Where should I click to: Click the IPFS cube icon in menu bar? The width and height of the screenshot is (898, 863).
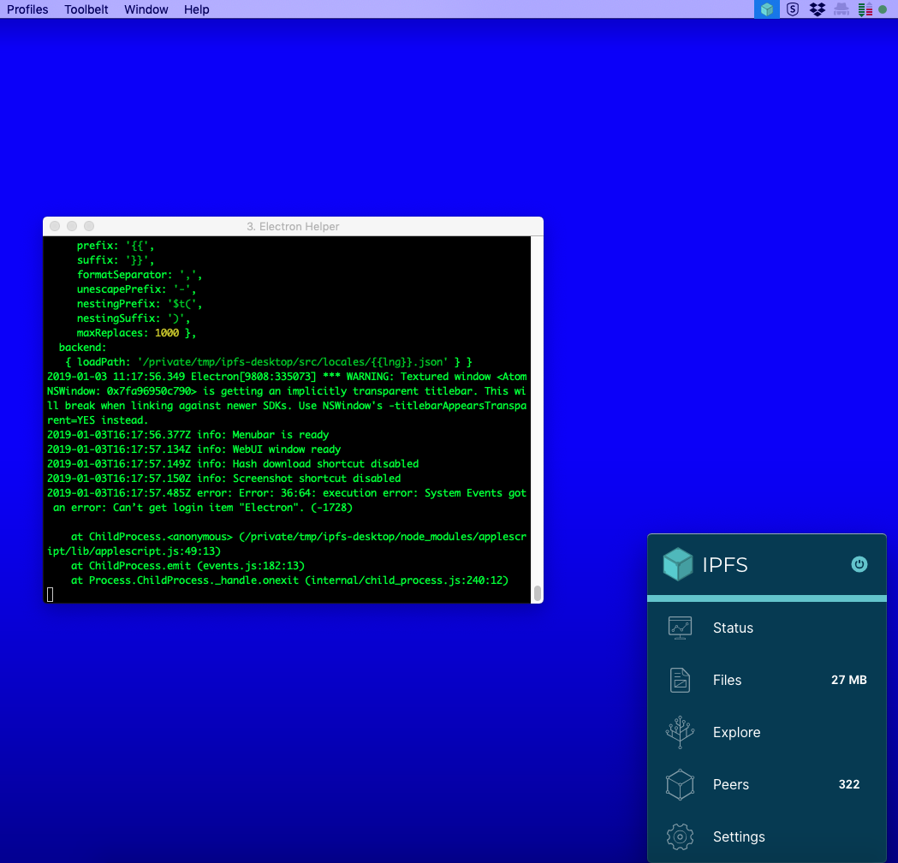click(767, 9)
